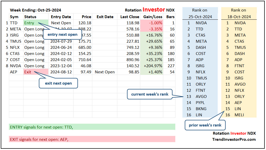Select the COST symbol in the positions table
This screenshot has height=150, width=266.
point(15,60)
